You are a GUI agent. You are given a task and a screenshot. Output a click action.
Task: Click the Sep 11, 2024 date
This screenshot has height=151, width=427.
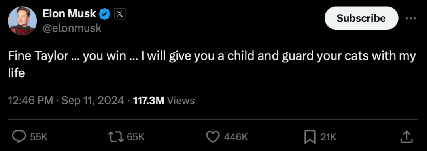coord(93,101)
